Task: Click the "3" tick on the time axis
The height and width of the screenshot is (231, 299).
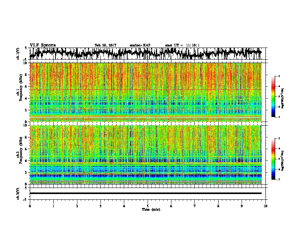Action: (x=100, y=206)
